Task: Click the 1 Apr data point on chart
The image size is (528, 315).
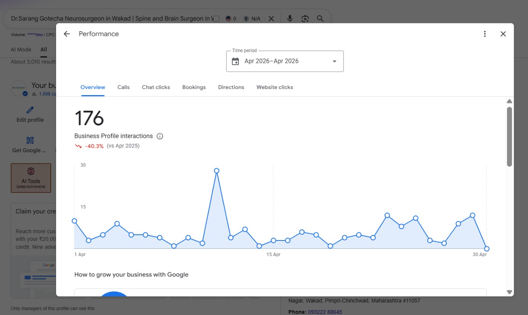Action: (x=75, y=221)
